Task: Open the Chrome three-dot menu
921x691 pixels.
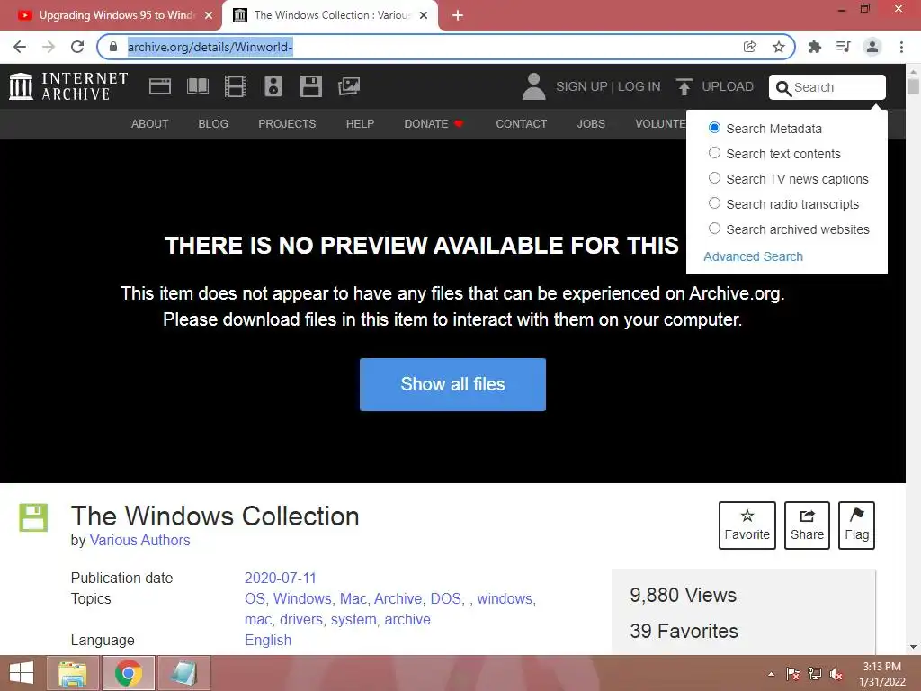Action: pos(901,47)
